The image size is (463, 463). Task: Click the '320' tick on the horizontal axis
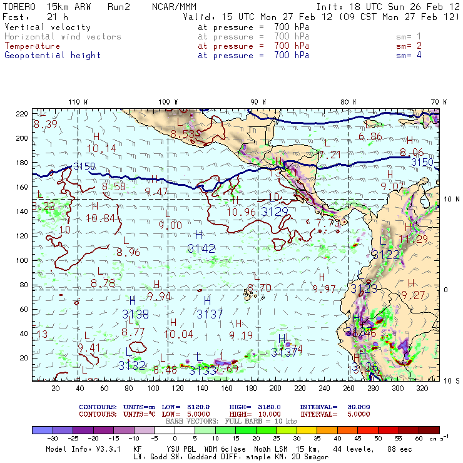tap(422, 389)
